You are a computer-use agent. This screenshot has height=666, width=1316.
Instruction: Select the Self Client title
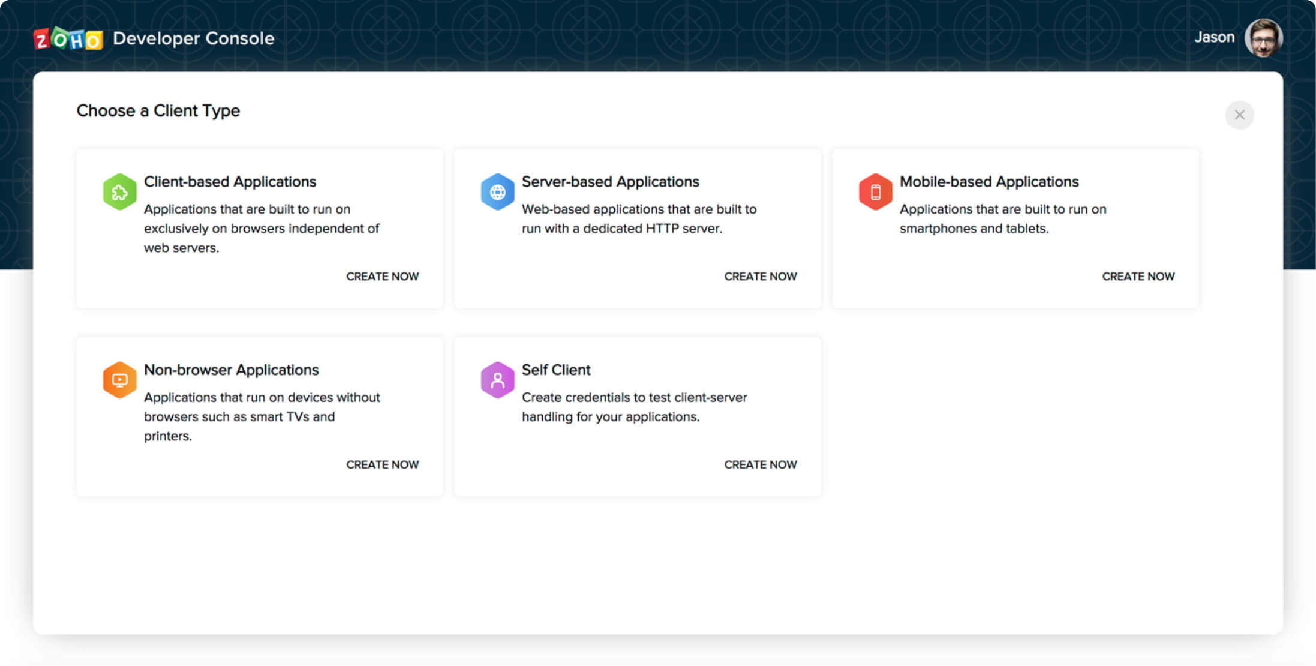556,370
